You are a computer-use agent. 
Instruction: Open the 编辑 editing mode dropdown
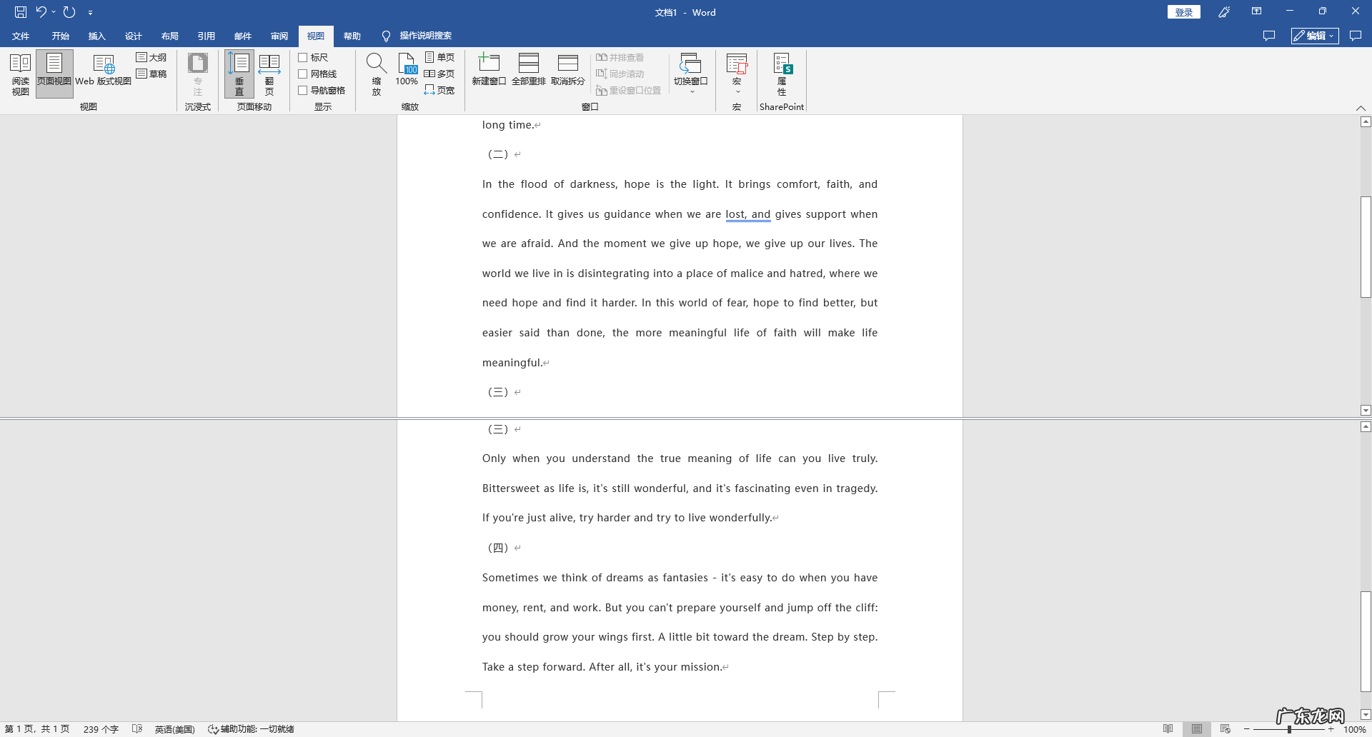click(x=1315, y=36)
